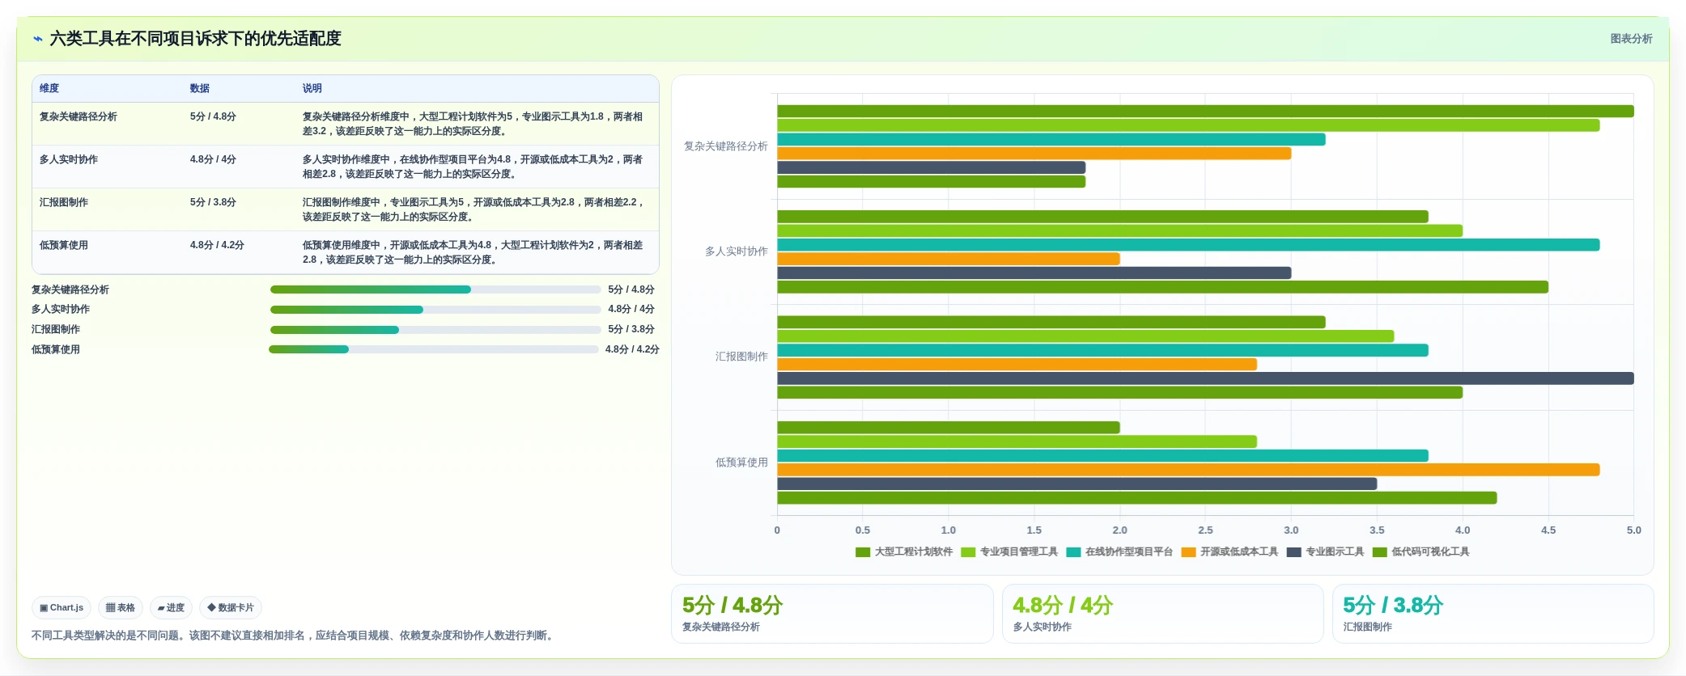The width and height of the screenshot is (1686, 676).
Task: Click the 汇报图制作 progress bar
Action: point(435,330)
